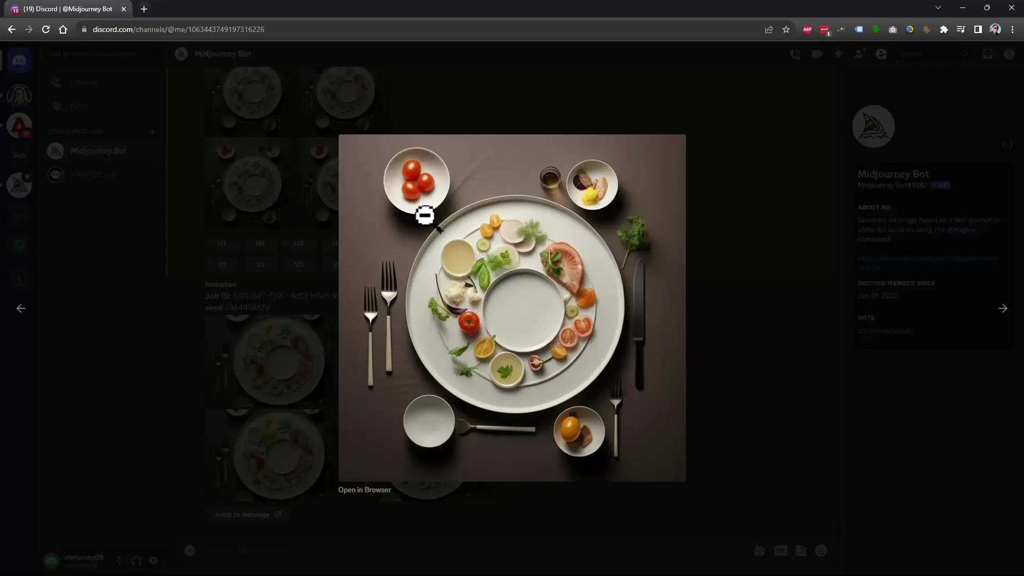Open the emoji picker
Viewport: 1024px width, 576px height.
(x=821, y=550)
